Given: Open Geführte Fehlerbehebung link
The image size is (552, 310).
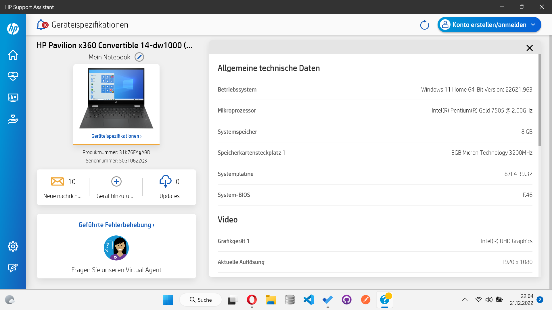Looking at the screenshot, I should pyautogui.click(x=116, y=225).
